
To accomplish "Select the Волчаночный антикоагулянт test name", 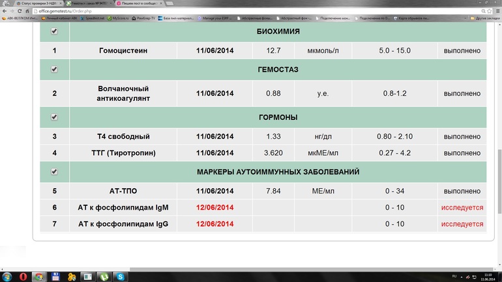I will click(123, 93).
